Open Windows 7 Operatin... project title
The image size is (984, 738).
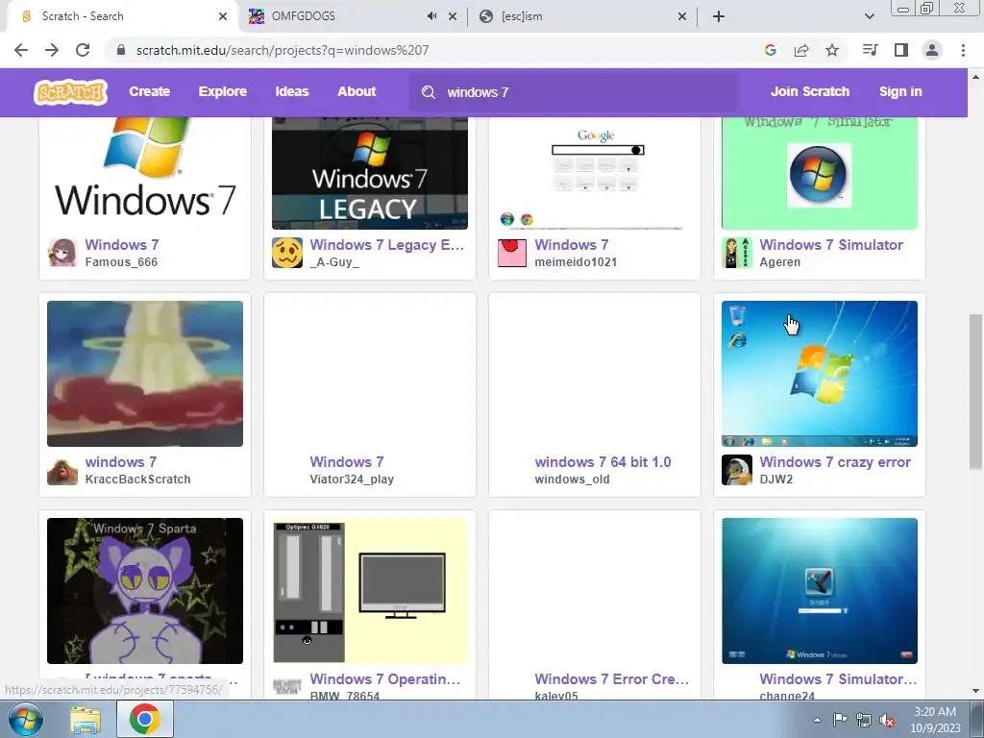(385, 679)
